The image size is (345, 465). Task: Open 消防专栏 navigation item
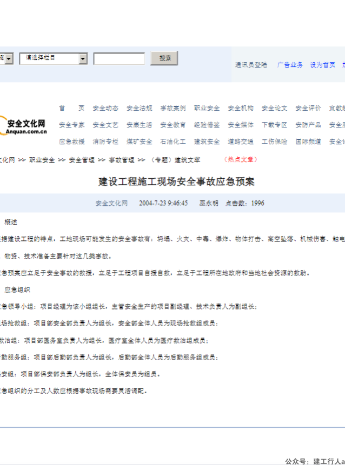tap(105, 141)
